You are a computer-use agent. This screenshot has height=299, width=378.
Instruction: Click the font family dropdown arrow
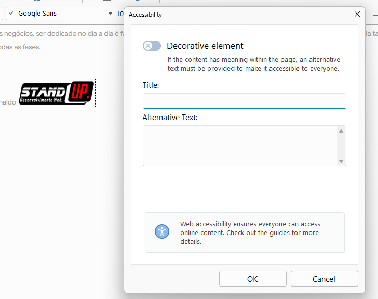pyautogui.click(x=110, y=14)
